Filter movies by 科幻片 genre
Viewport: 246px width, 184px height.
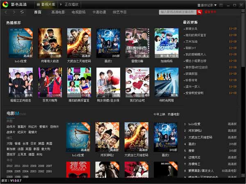[x=33, y=126]
